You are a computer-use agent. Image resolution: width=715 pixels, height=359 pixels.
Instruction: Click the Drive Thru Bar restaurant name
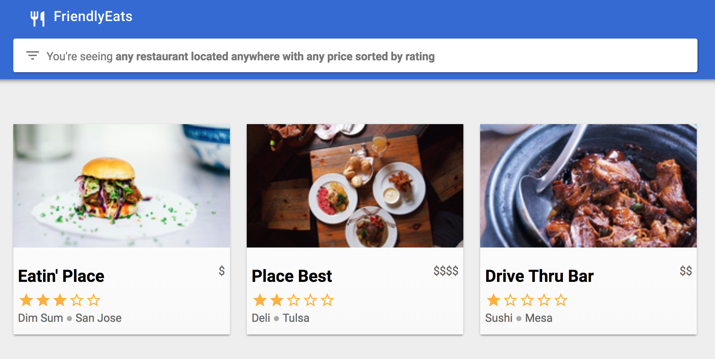539,276
